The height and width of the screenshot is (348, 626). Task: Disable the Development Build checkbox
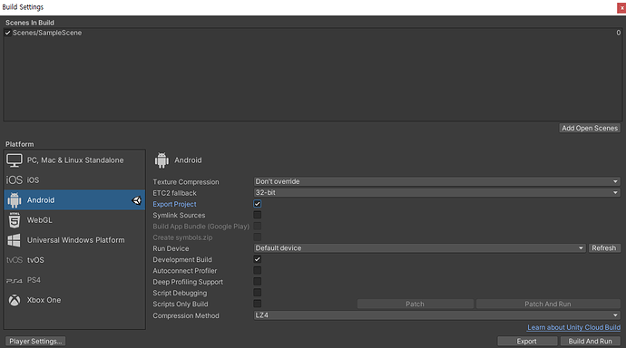click(258, 259)
